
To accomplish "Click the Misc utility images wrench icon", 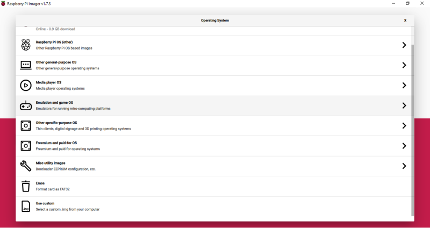I will click(x=26, y=166).
